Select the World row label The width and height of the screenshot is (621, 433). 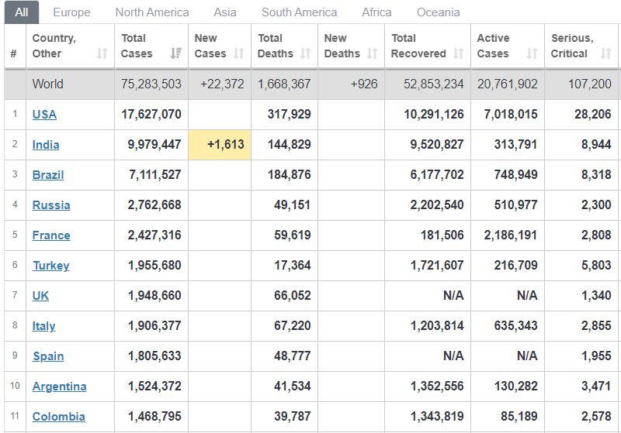click(47, 84)
